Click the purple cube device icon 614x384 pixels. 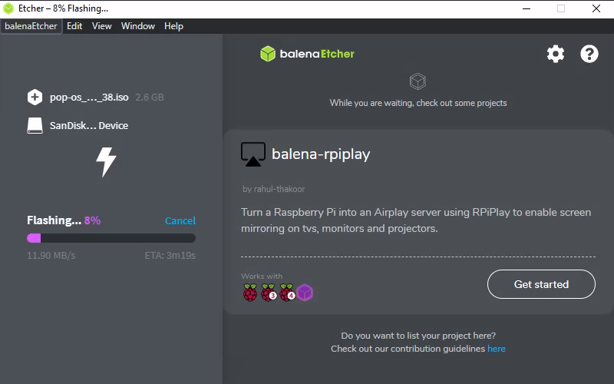[x=305, y=293]
